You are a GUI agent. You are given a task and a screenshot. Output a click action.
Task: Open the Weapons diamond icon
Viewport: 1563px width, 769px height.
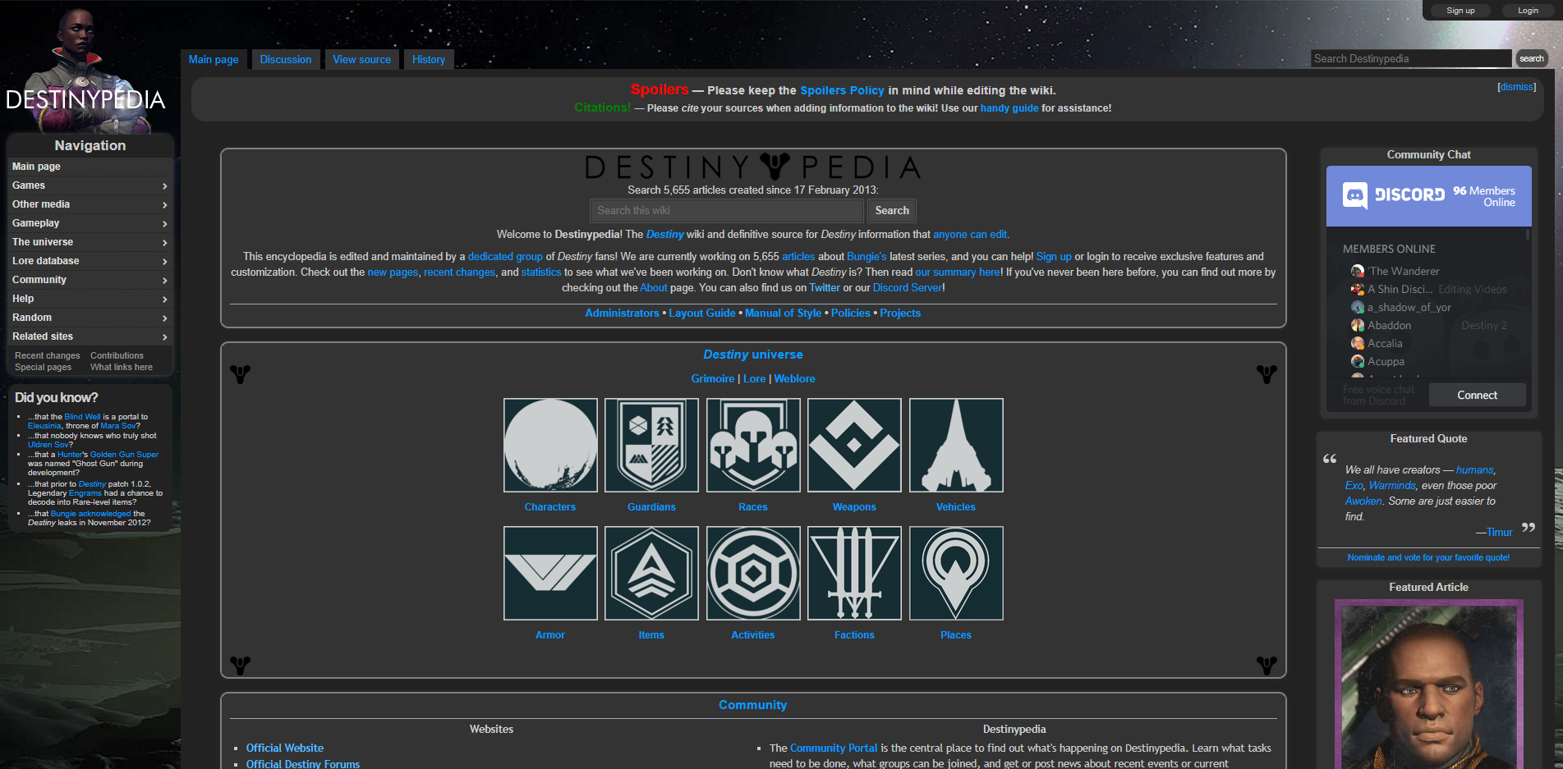(854, 445)
